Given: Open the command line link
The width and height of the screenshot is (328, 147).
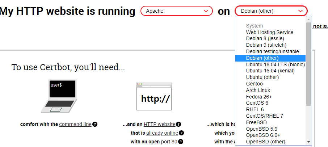Looking at the screenshot, I should coord(75,125).
